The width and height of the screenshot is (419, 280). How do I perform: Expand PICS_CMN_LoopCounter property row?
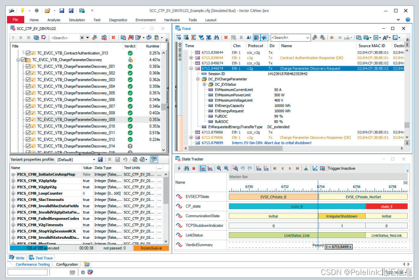[x=13, y=193]
